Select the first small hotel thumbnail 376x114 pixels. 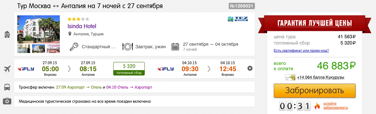coord(24,48)
